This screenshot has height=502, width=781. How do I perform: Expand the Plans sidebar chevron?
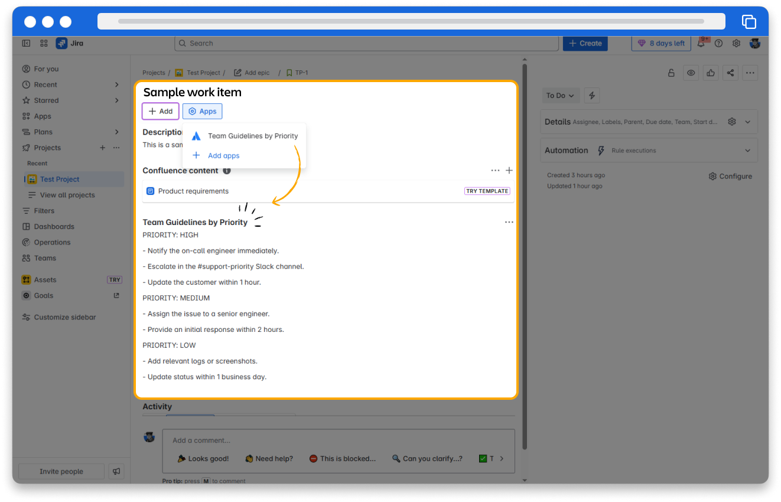117,132
